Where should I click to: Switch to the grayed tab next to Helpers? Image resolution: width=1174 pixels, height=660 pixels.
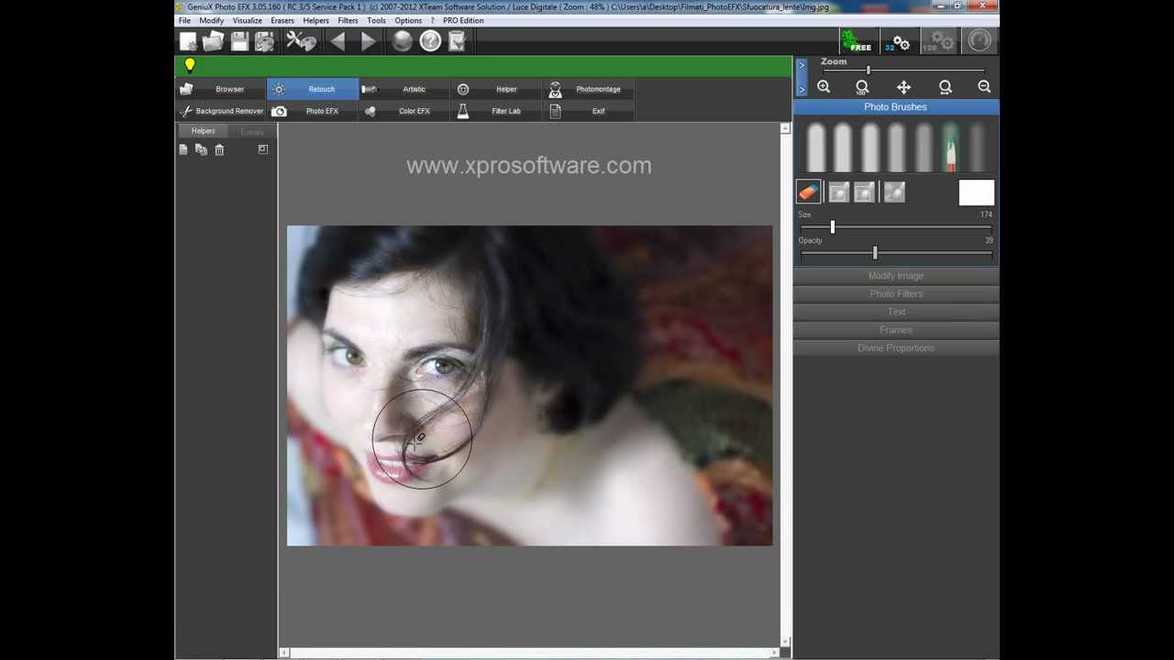pos(251,132)
